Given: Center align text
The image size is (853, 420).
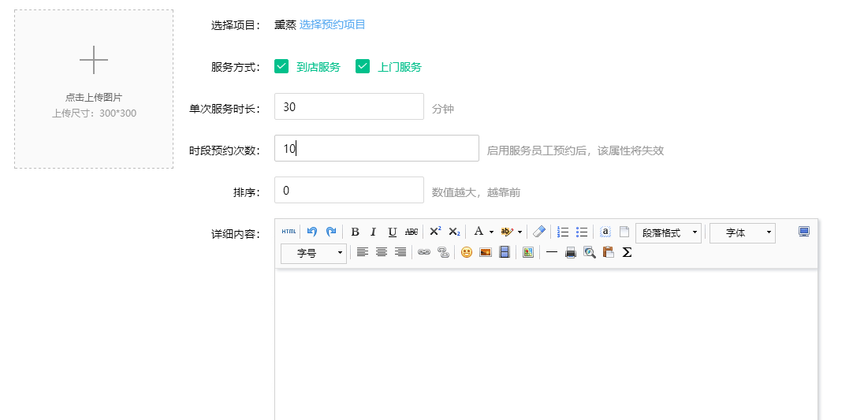Looking at the screenshot, I should click(x=382, y=252).
